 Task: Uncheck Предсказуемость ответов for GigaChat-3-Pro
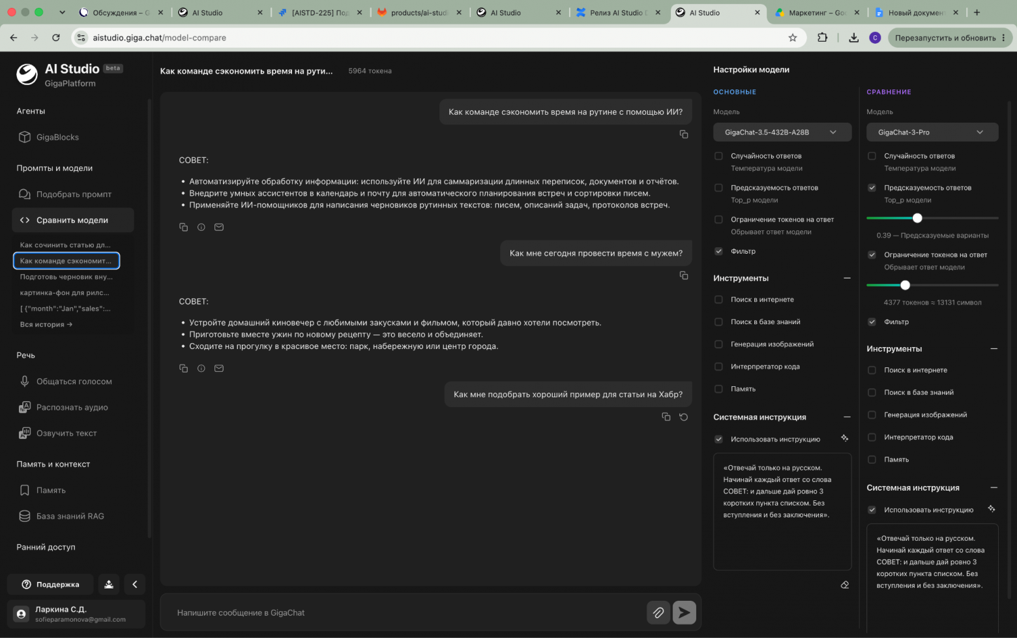point(872,188)
